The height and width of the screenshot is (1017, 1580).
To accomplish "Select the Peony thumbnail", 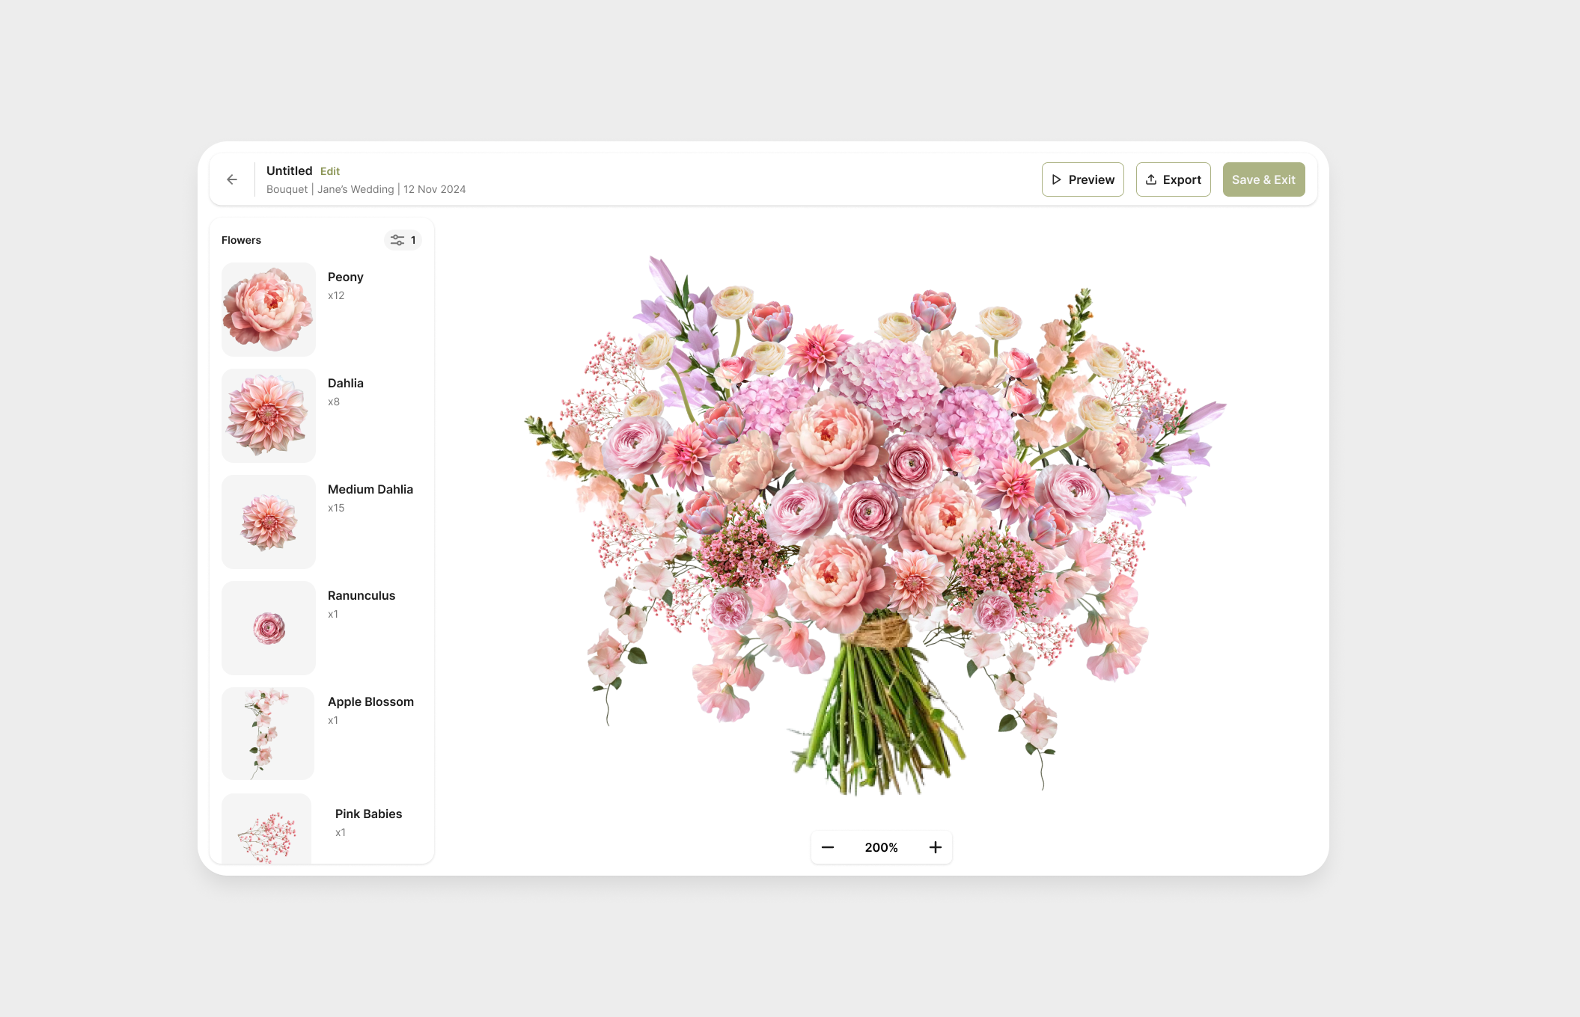I will (x=269, y=310).
